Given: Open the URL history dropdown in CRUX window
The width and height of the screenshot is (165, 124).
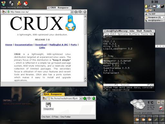Looking at the screenshot, I should pyautogui.click(x=72, y=12).
